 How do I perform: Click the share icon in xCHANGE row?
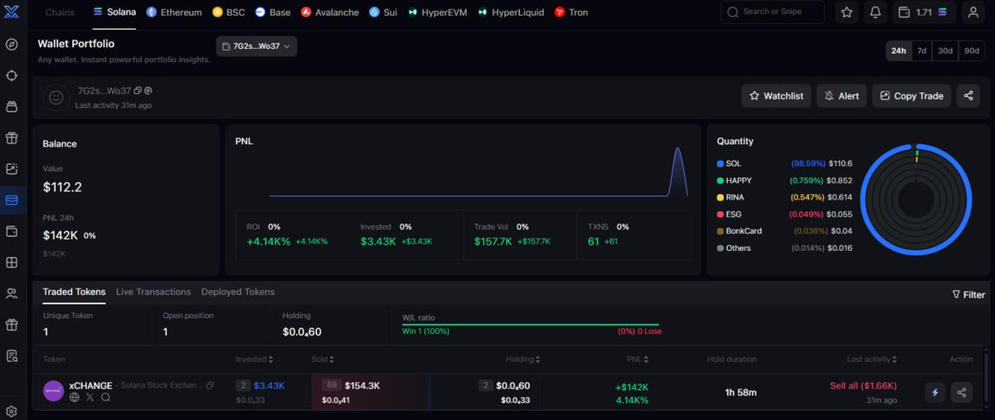tap(962, 393)
